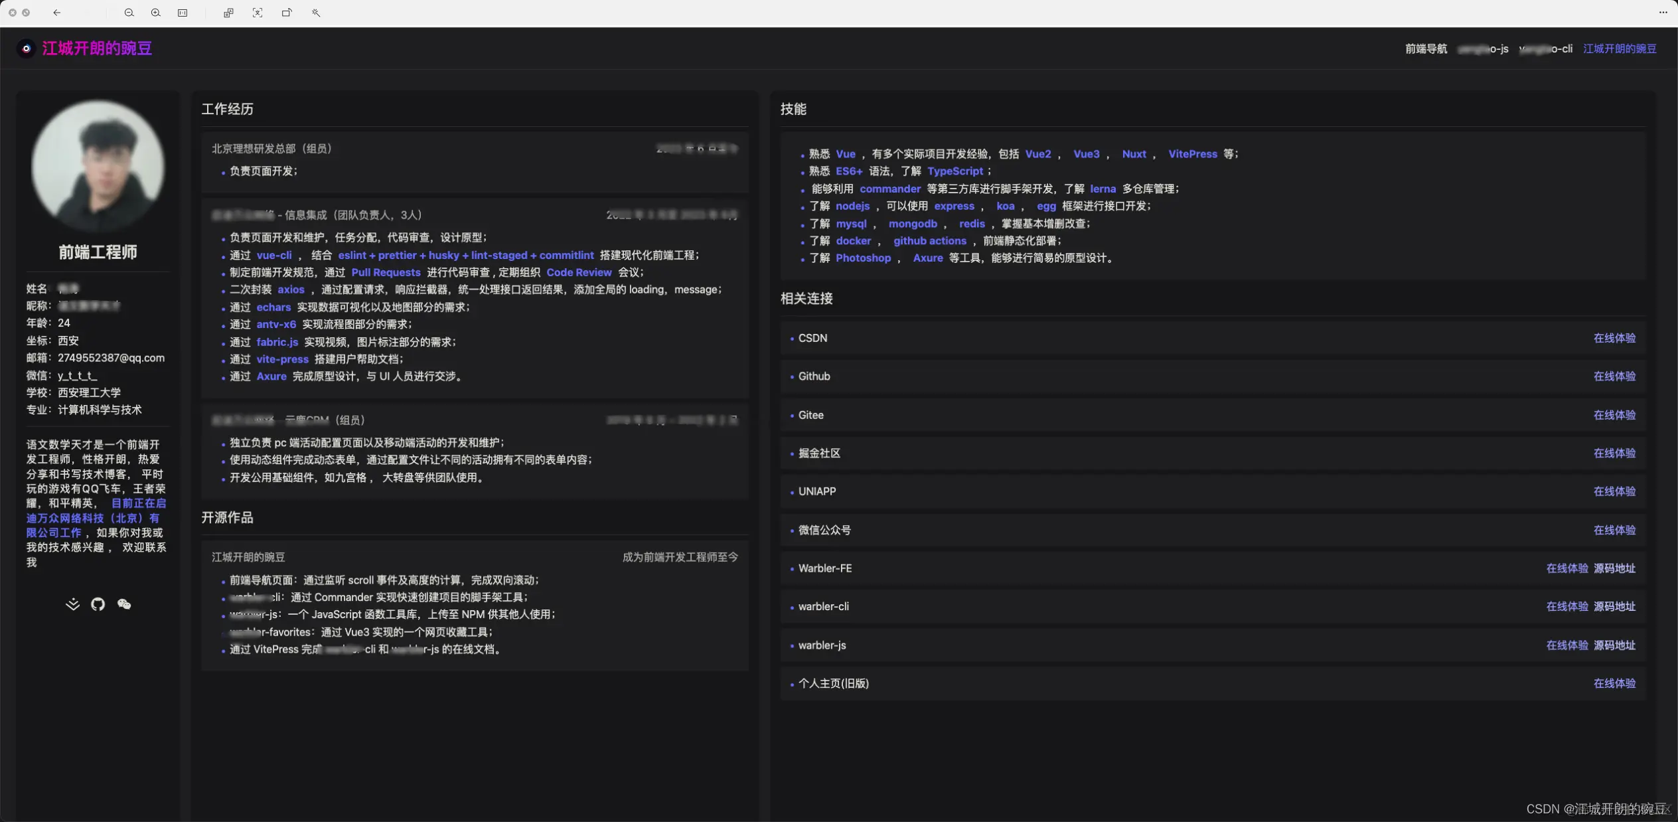Open 前端导航 in the top navigation
The height and width of the screenshot is (822, 1678).
pos(1426,48)
